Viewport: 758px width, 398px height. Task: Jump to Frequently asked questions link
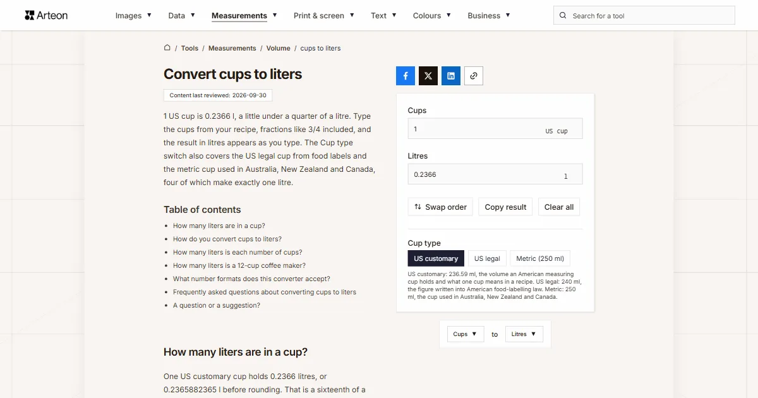point(265,292)
